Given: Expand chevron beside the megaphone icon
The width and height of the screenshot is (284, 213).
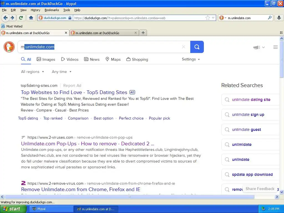Looking at the screenshot, I should point(263,47).
